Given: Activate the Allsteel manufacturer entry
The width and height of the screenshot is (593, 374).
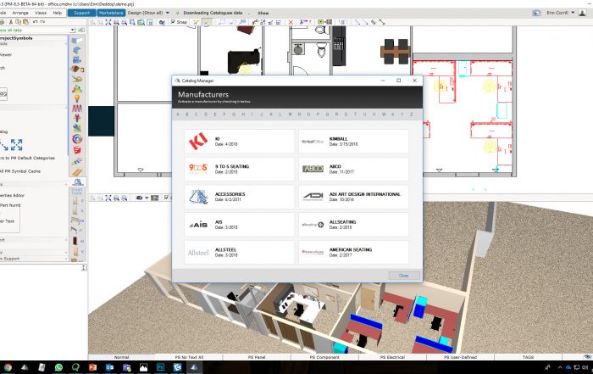Looking at the screenshot, I should coord(239,252).
